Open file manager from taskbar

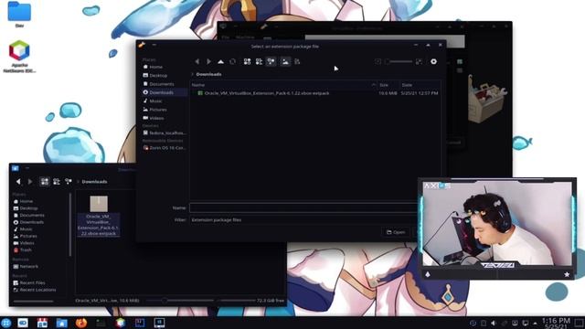61,323
